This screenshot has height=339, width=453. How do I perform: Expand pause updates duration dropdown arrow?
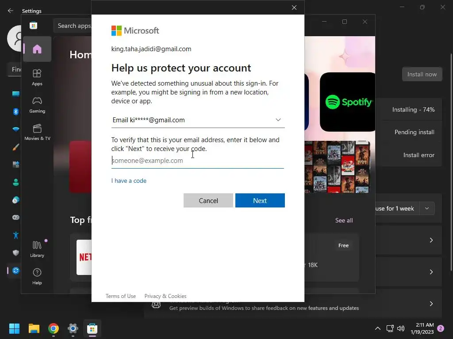click(427, 208)
